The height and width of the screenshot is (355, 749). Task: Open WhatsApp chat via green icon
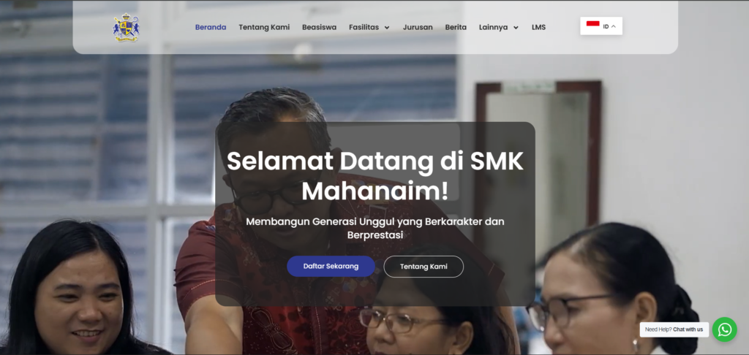coord(724,329)
